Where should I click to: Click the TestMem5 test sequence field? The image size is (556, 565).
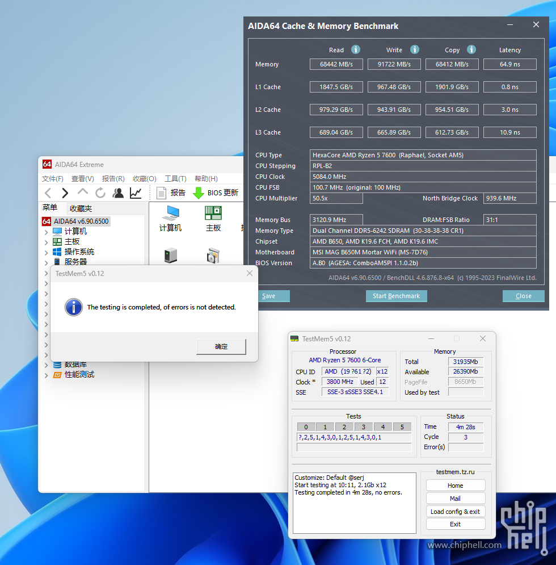355,437
